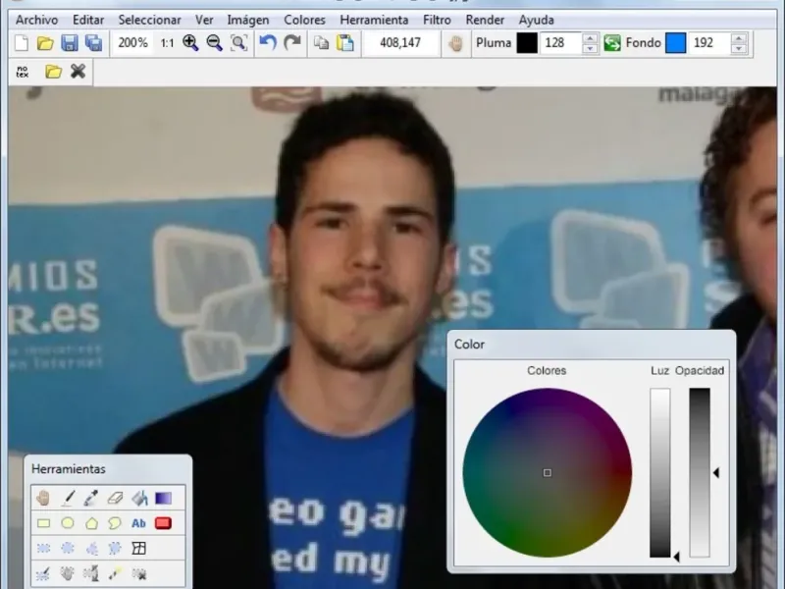The image size is (785, 589).
Task: Enable the hand pan tool in toolbar
Action: pos(454,43)
